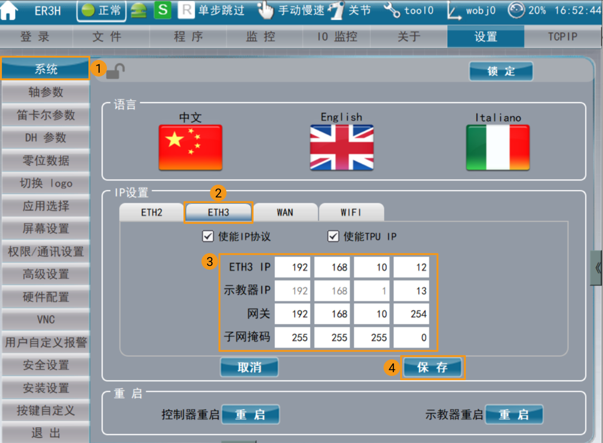Switch to the ETH2 tab
The image size is (603, 443).
(x=151, y=213)
